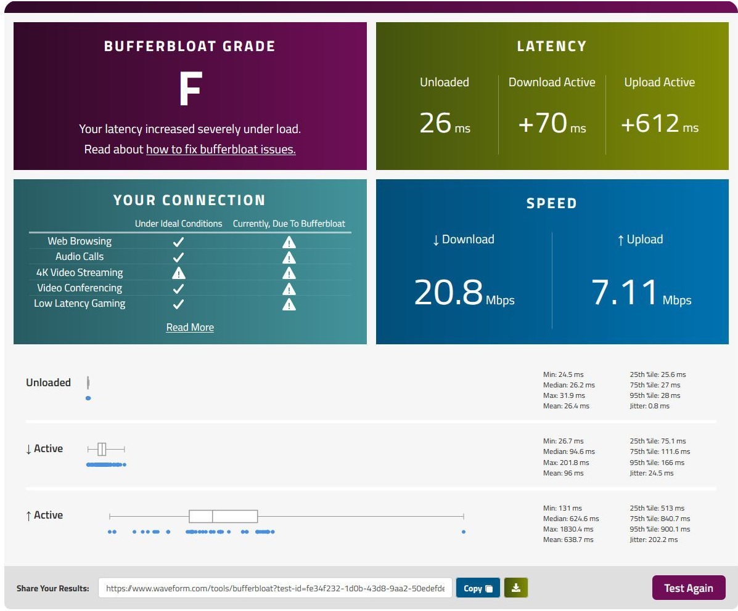Click the Unloaded latency data point dot
738x611 pixels.
click(x=88, y=399)
